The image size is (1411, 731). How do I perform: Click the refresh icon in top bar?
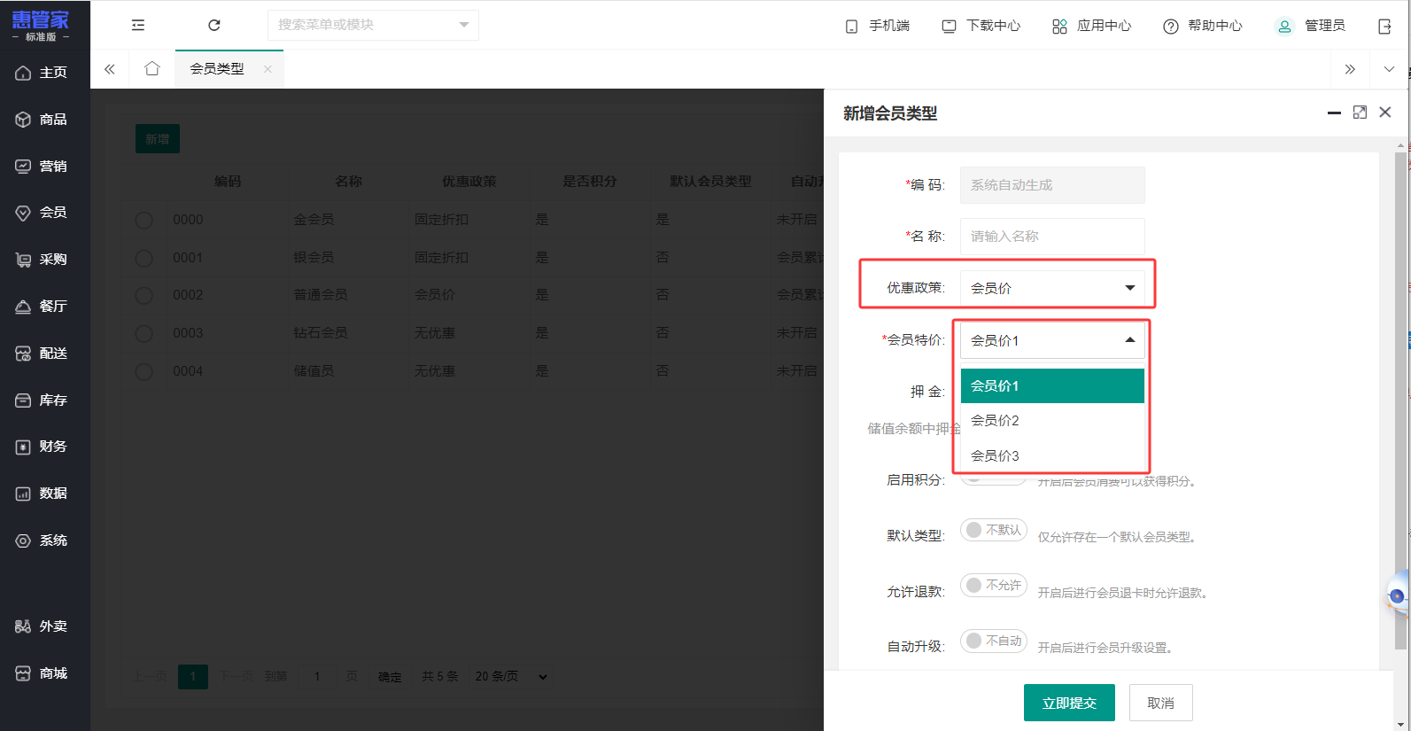214,25
